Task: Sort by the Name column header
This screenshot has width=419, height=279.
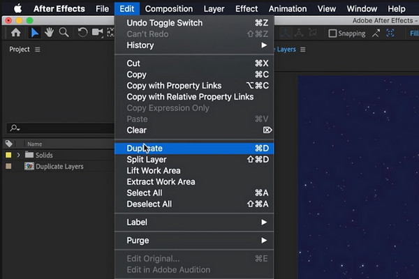Action: click(x=35, y=144)
